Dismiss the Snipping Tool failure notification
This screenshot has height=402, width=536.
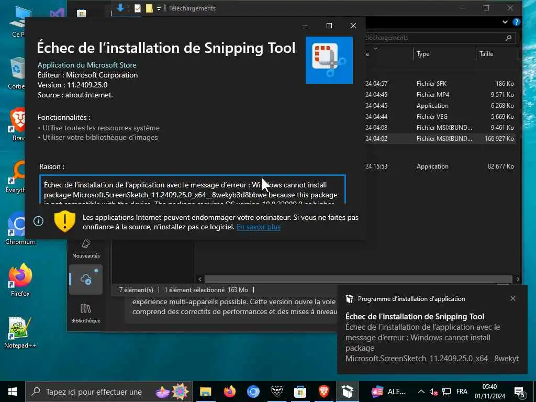tap(513, 298)
